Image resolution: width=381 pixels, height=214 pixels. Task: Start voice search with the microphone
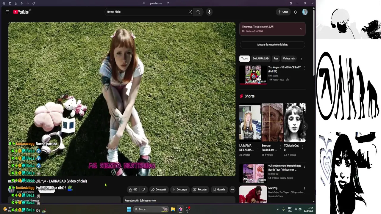tap(209, 12)
